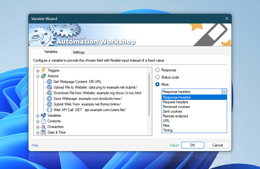The width and height of the screenshot is (260, 169).
Task: Switch to the Settings tab
Action: click(78, 52)
